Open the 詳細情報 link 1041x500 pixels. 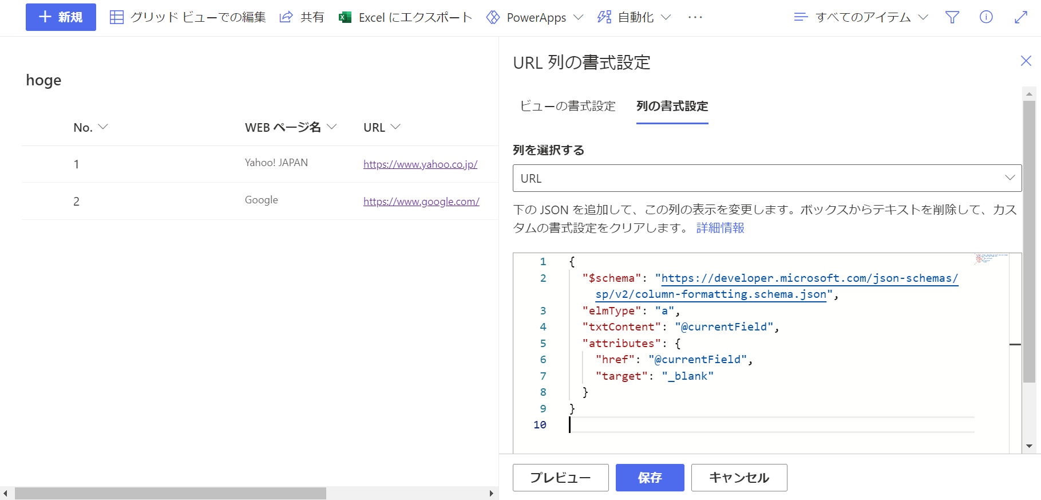721,227
